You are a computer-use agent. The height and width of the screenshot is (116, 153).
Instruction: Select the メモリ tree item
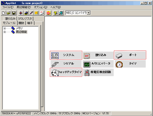(x=19, y=28)
